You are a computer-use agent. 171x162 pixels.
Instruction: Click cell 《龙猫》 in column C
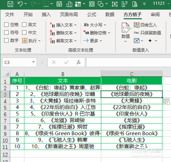tap(132, 120)
